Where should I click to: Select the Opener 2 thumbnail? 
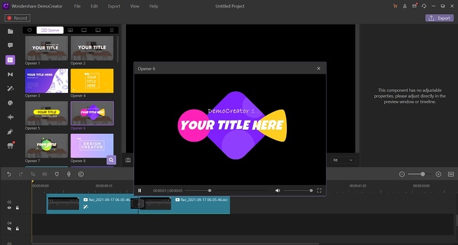[x=92, y=48]
